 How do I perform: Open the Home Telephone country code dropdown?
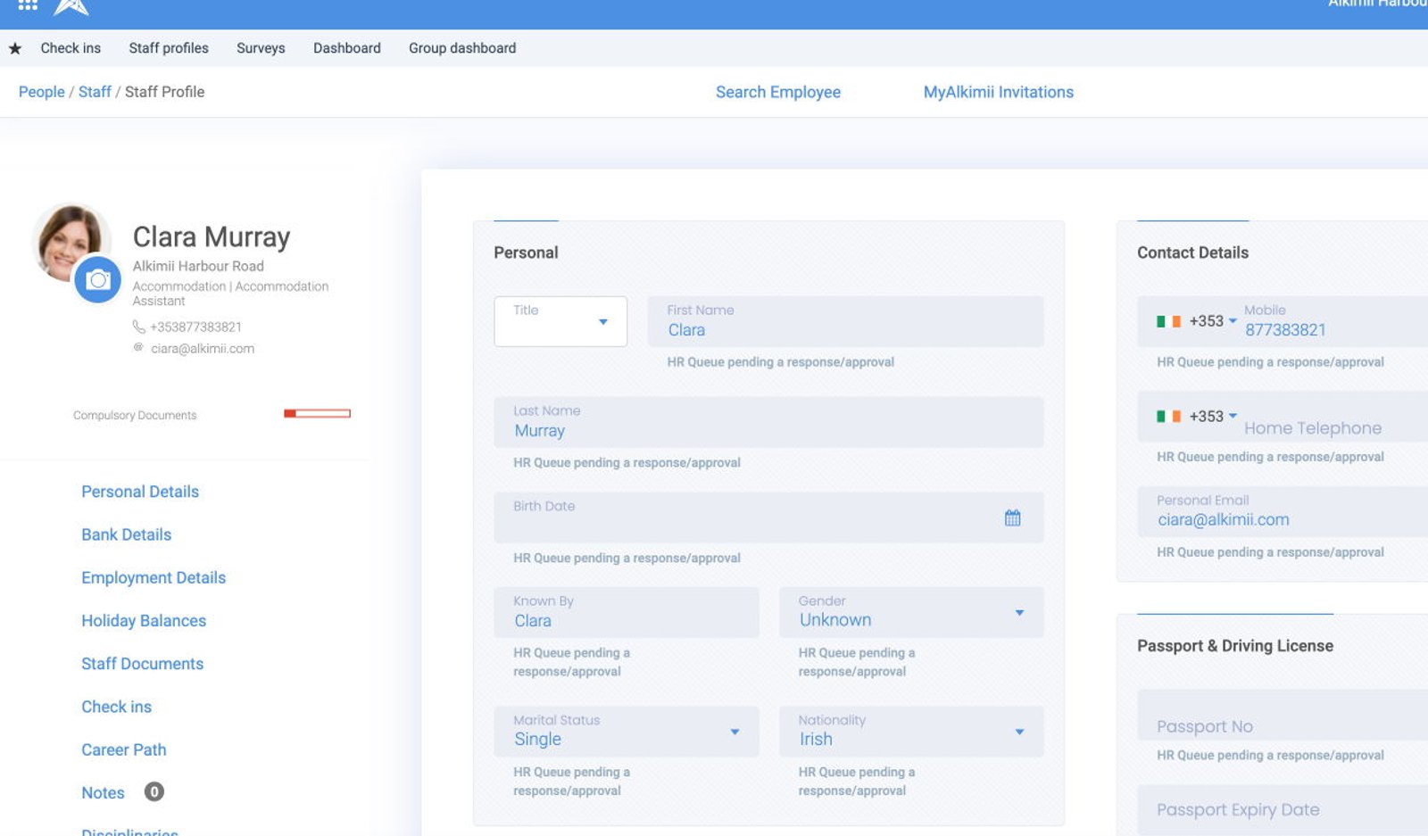1196,416
